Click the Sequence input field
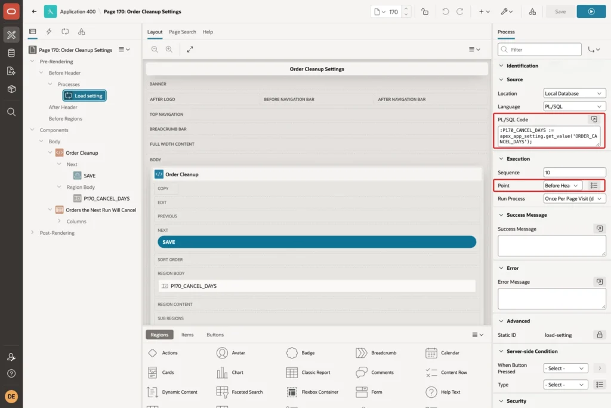The width and height of the screenshot is (611, 408). click(575, 173)
